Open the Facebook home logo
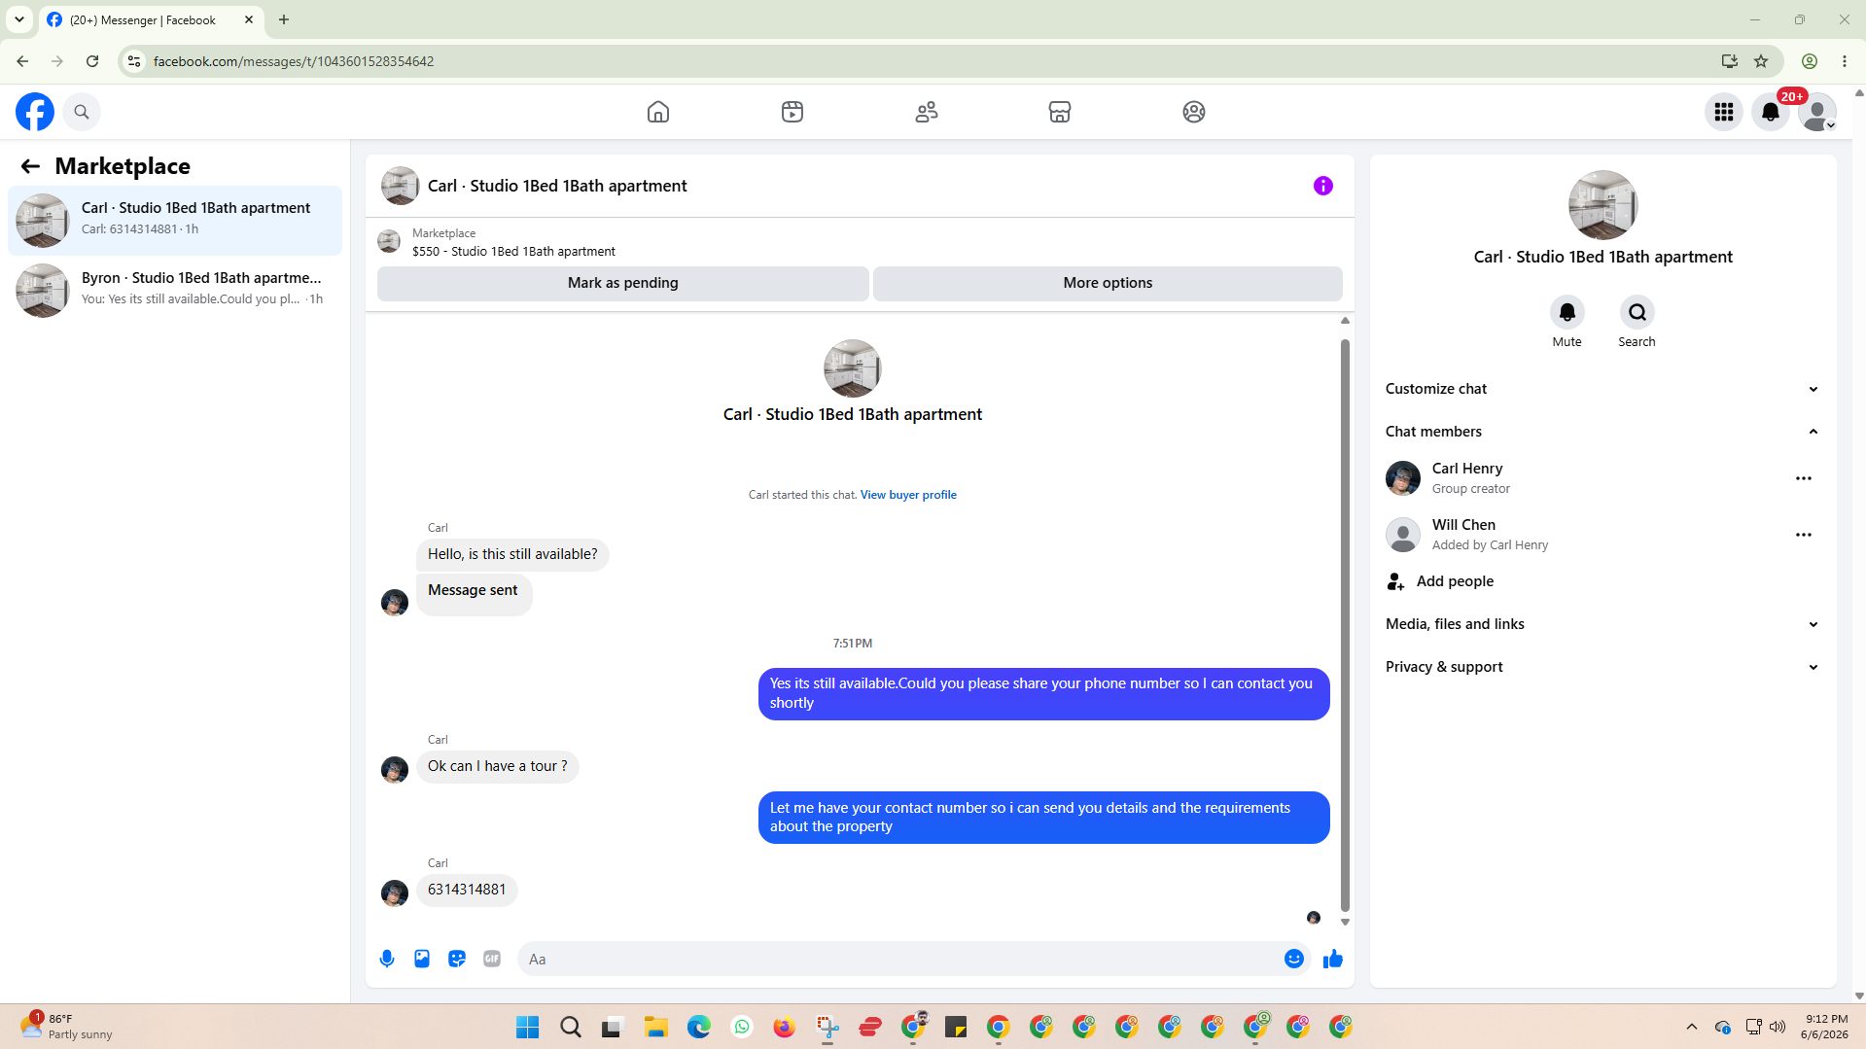 [35, 112]
